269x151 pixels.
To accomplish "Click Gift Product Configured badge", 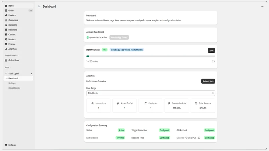I will pos(209,130).
